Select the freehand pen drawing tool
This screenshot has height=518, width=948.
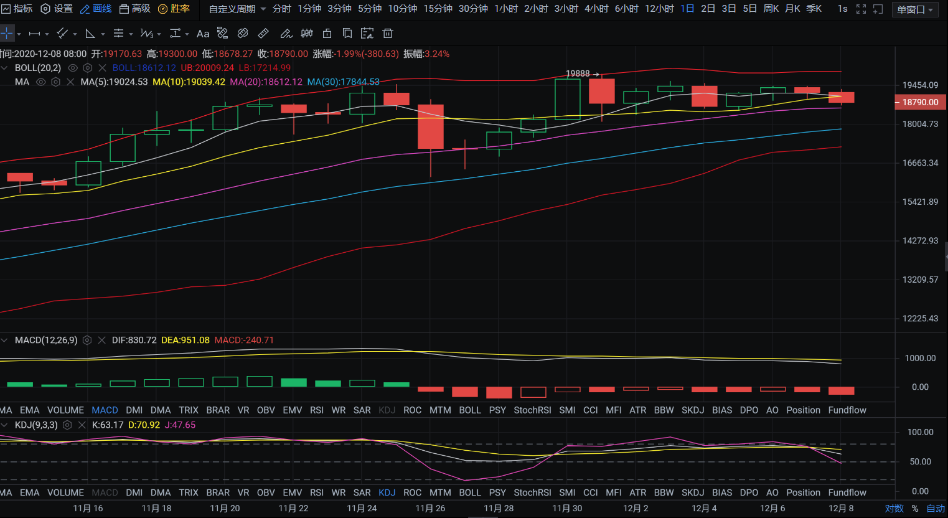pos(286,34)
